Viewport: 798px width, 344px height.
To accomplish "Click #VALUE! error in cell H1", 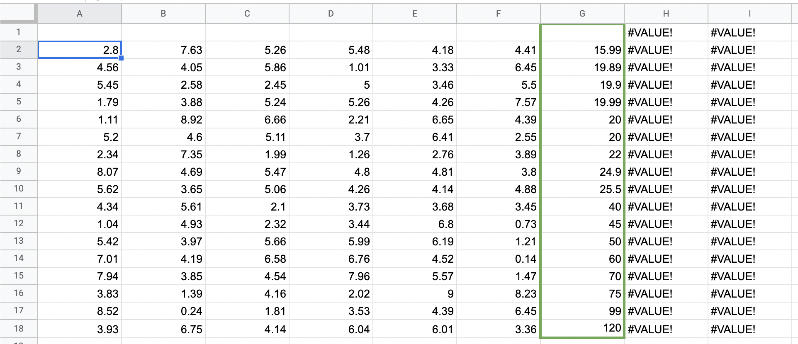I will coord(666,32).
